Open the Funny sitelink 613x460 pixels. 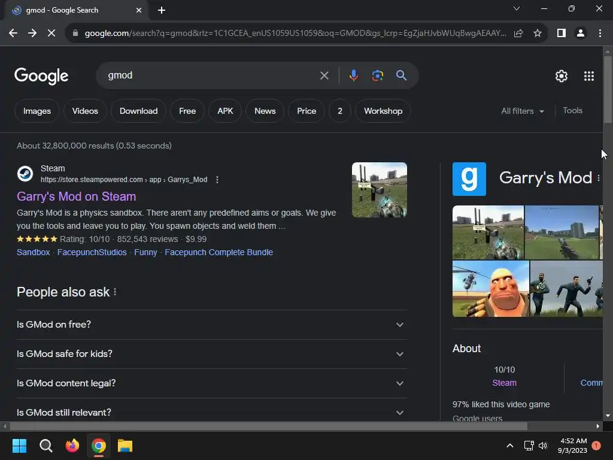click(146, 252)
